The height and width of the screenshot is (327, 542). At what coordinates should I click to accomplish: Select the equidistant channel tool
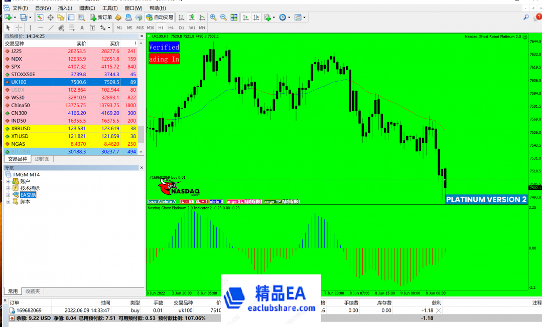(61, 28)
